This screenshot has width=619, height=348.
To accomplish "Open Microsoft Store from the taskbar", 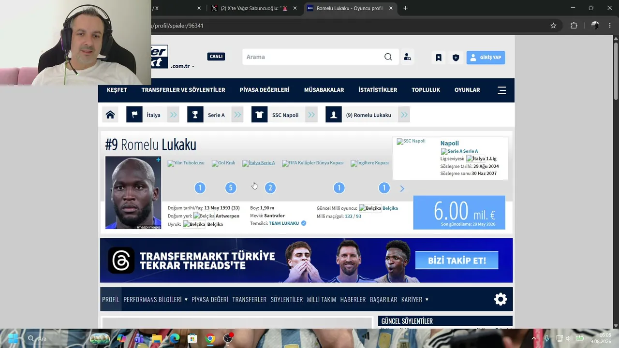I will pos(192,338).
